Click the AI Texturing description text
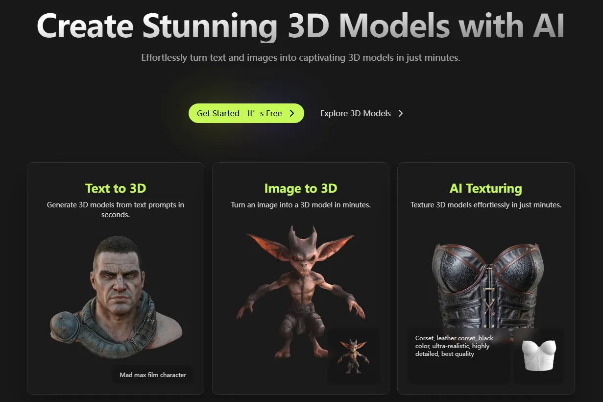Screen dimensions: 603x402 click(486, 205)
